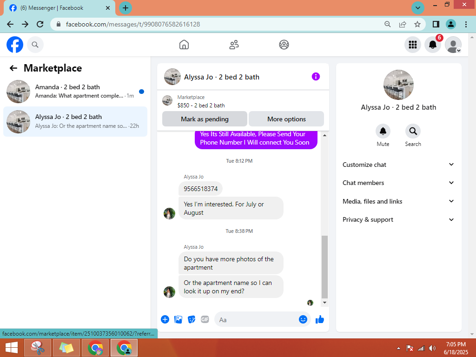The image size is (476, 357).
Task: Open the Windows Start button
Action: (x=12, y=348)
